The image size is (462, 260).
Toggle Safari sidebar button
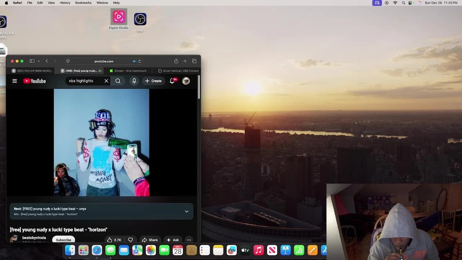32,61
